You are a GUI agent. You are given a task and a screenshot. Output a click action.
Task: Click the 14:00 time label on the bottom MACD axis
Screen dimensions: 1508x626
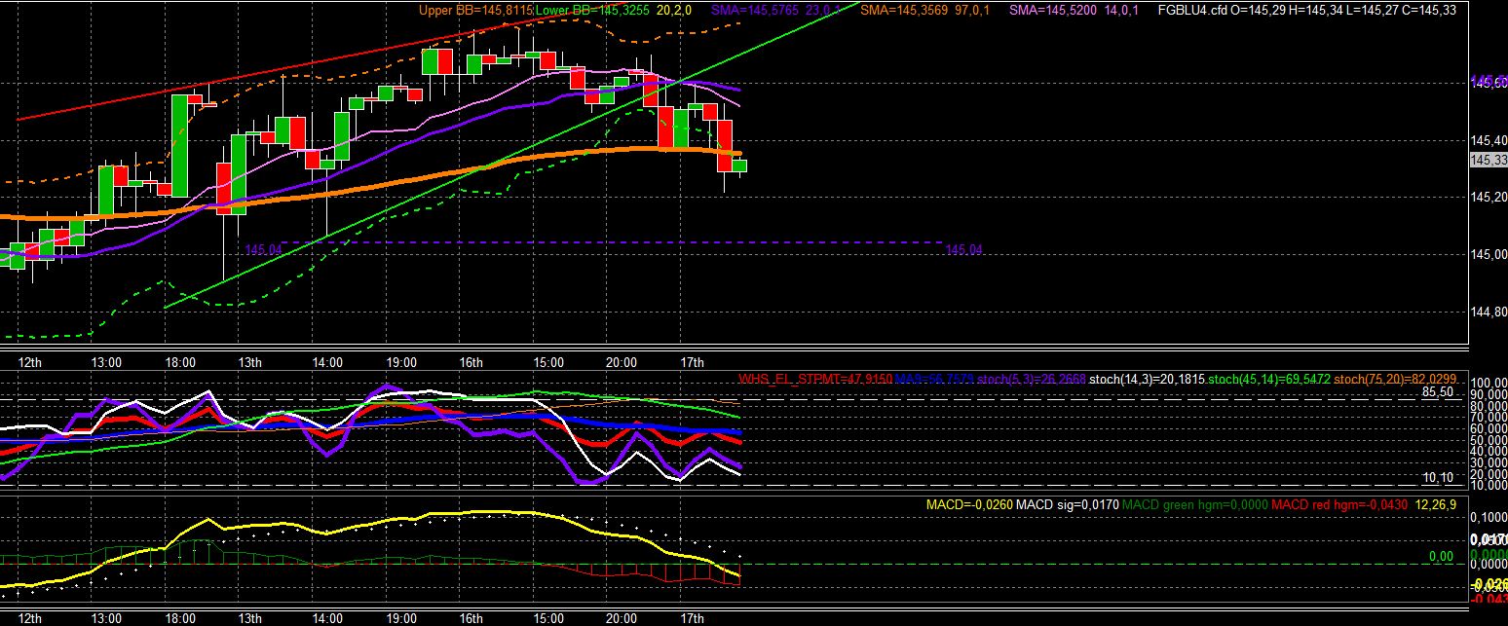click(326, 618)
